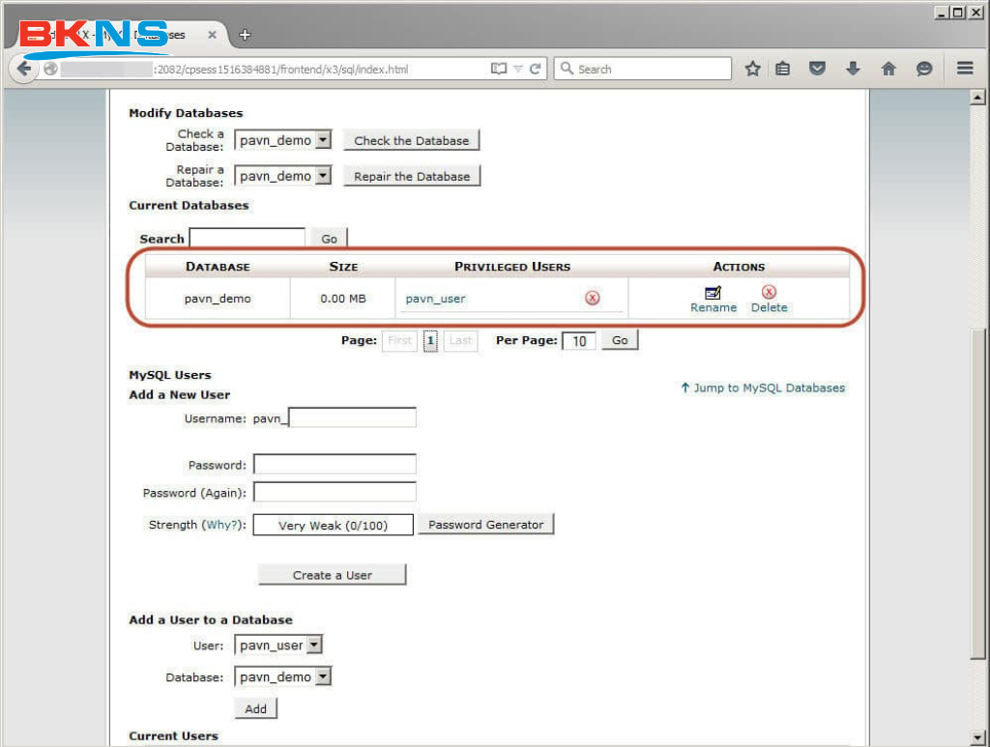Screen dimensions: 990x747
Task: Remove pavn_user privilege via red X
Action: (593, 299)
